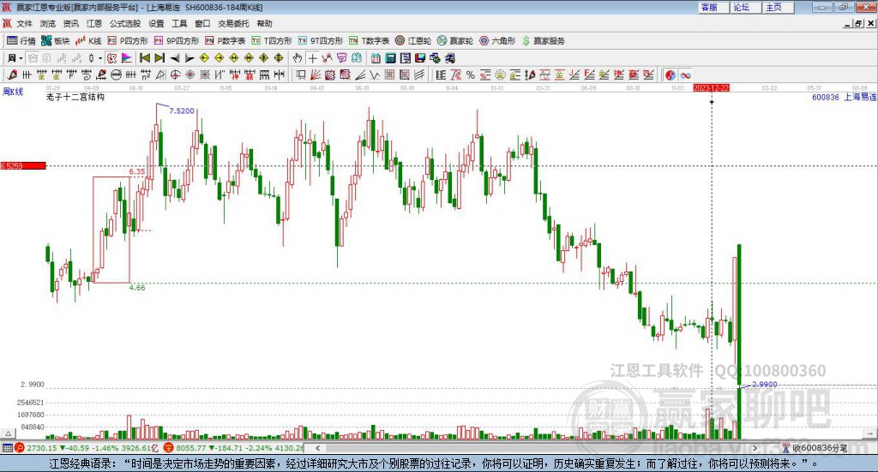Select the red 2023-12-22 date marker
The height and width of the screenshot is (472, 878).
[711, 88]
